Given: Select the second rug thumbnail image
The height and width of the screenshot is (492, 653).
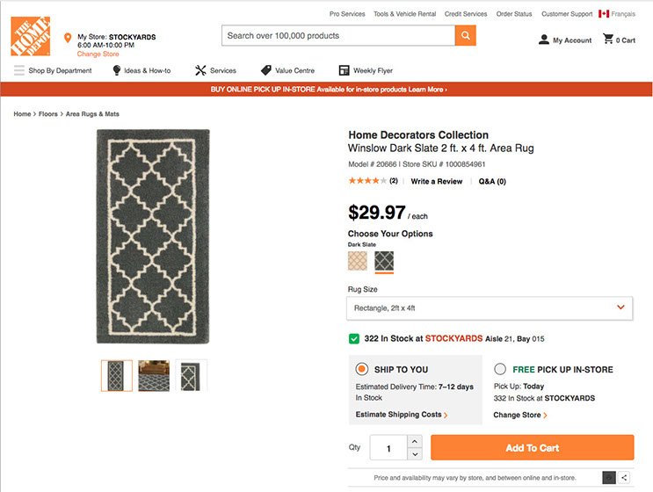Looking at the screenshot, I should (x=154, y=376).
